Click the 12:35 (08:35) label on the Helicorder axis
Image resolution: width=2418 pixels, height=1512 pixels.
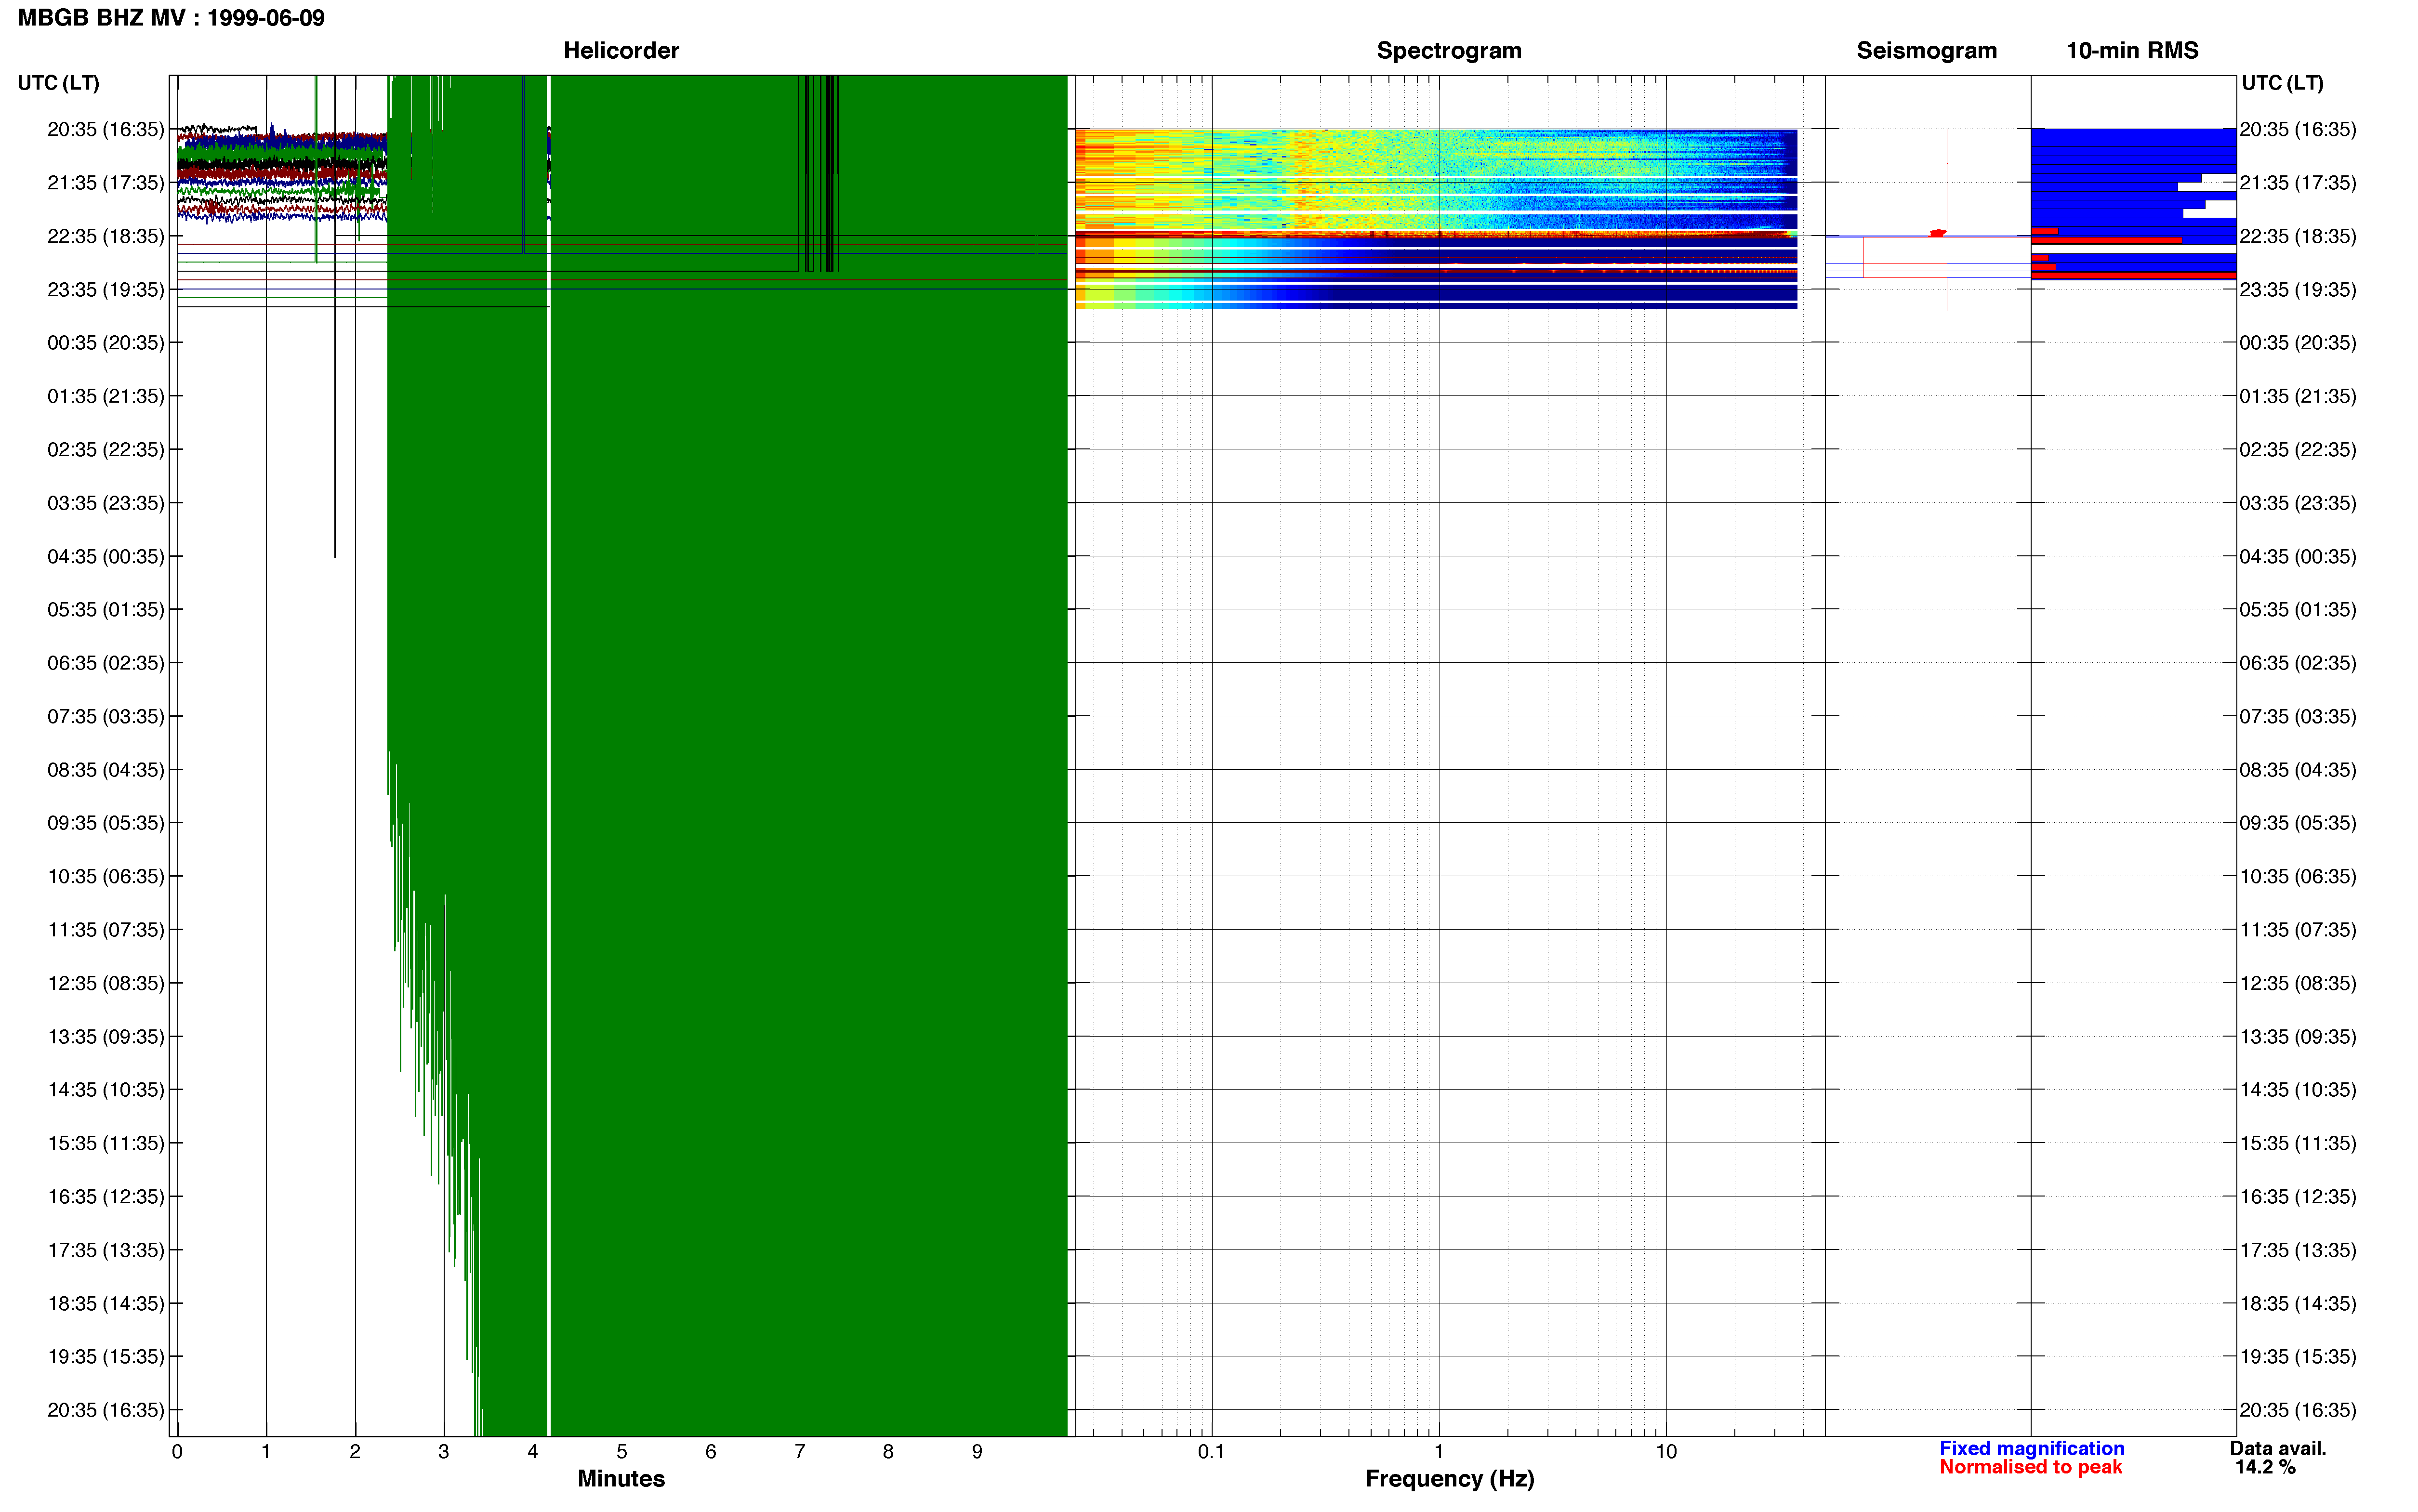pyautogui.click(x=106, y=983)
